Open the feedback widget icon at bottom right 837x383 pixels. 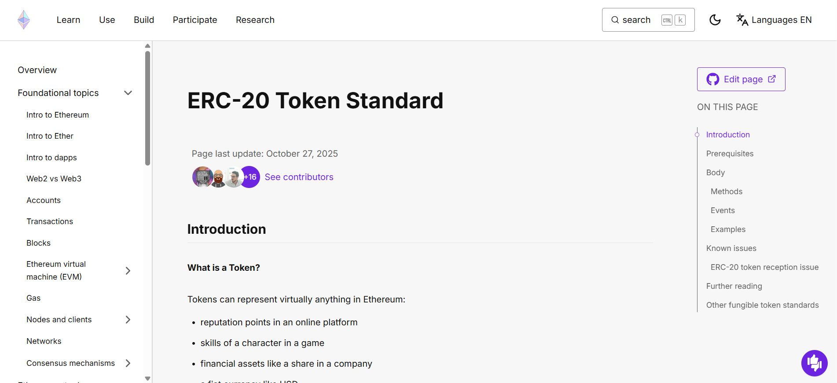[x=815, y=363]
